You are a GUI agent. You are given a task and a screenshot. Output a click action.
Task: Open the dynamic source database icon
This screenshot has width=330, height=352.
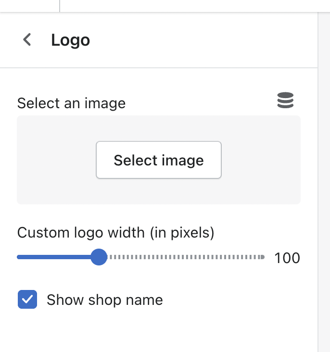pyautogui.click(x=285, y=101)
